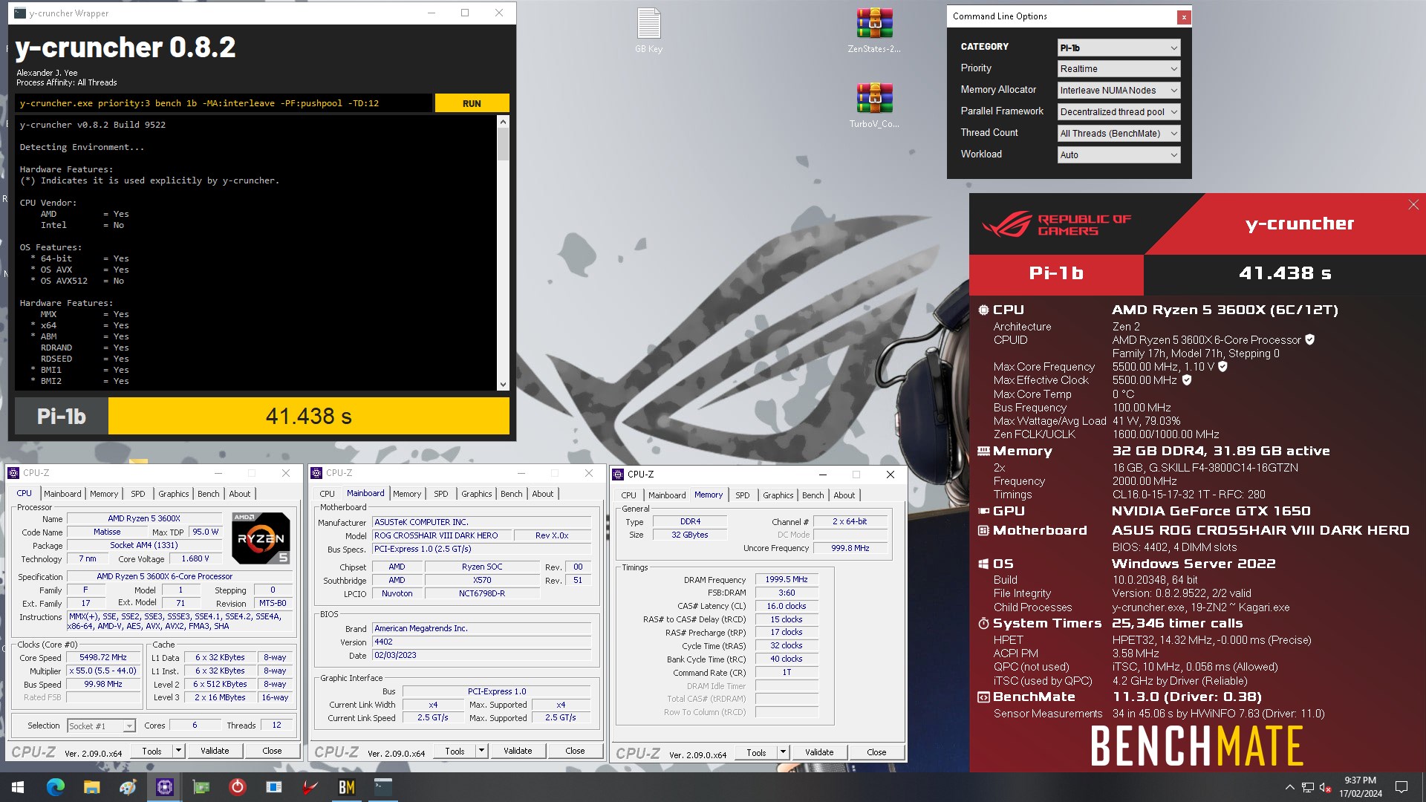Screen dimensions: 1426x802
Task: Switch to CPU tab in the CPU-Z Memory window
Action: click(x=628, y=495)
